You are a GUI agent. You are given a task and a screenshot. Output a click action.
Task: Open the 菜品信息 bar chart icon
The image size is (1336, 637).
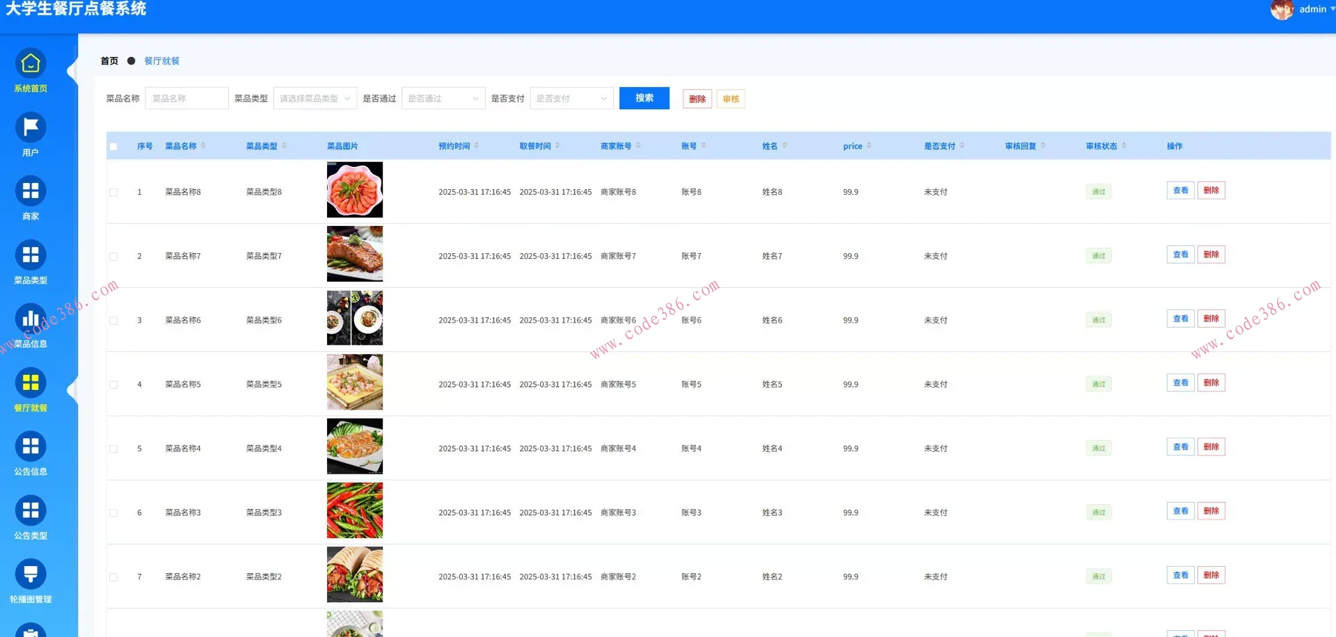pyautogui.click(x=31, y=319)
